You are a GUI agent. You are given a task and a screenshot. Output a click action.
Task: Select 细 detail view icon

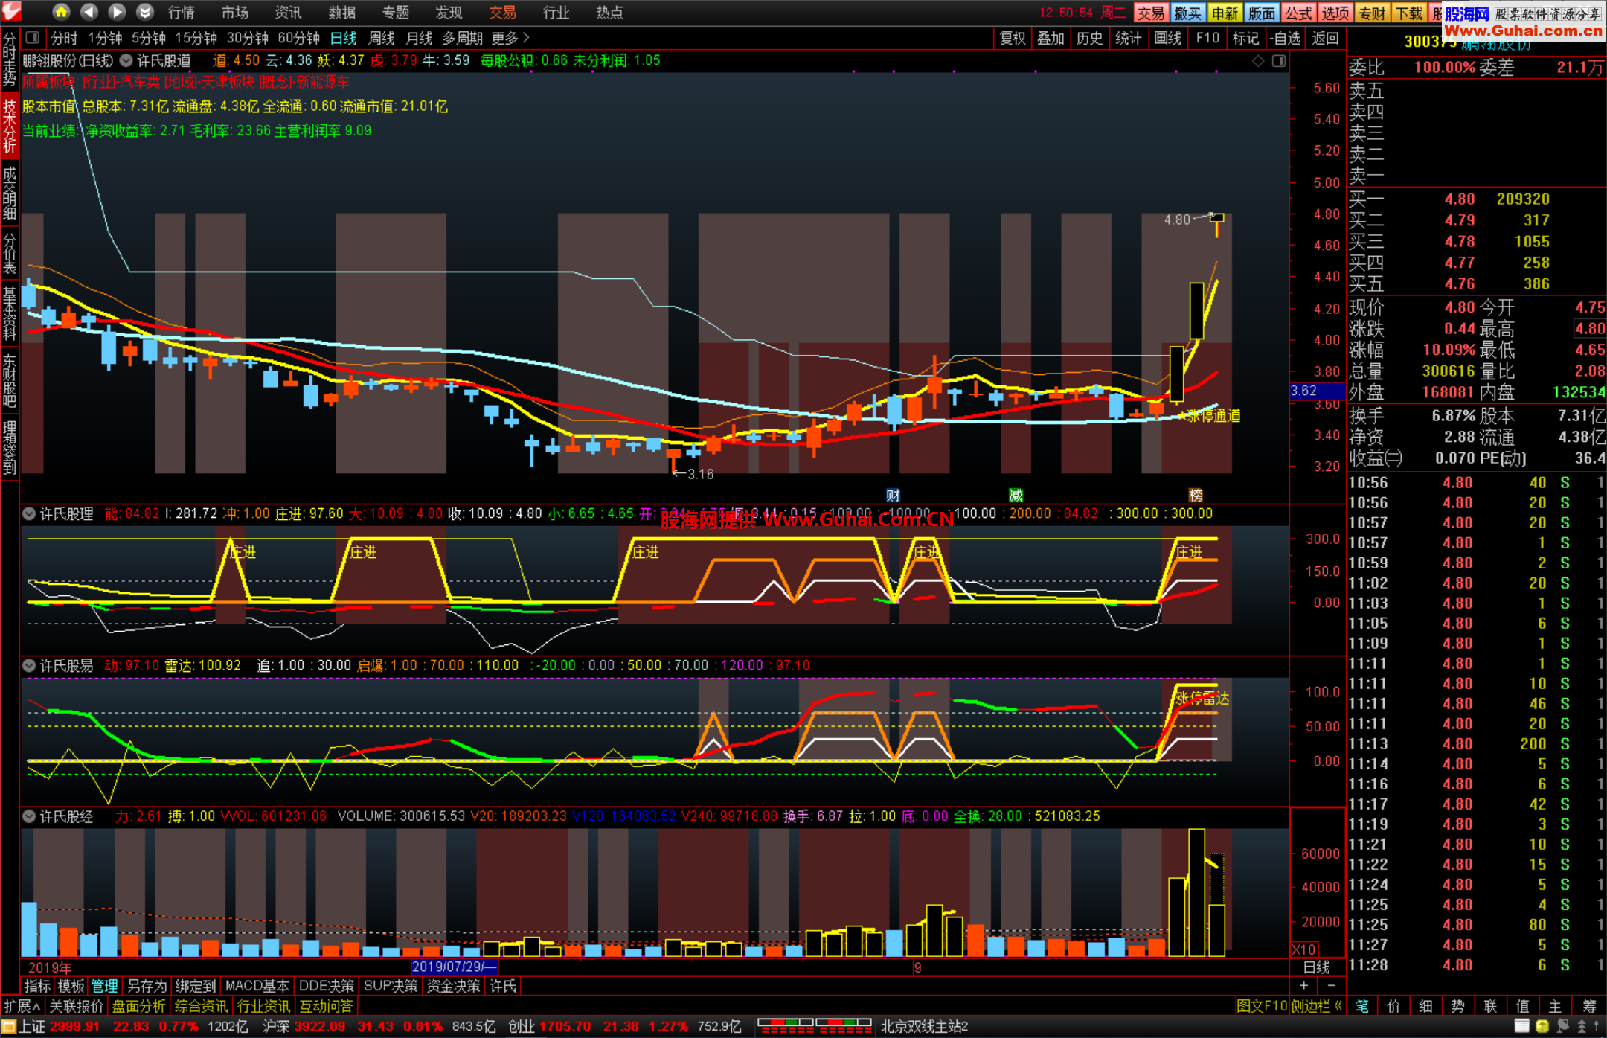[1425, 1006]
